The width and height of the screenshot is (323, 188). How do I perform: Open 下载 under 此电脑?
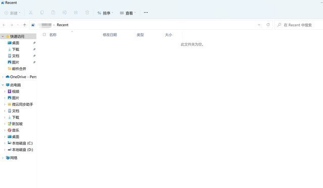click(x=16, y=117)
